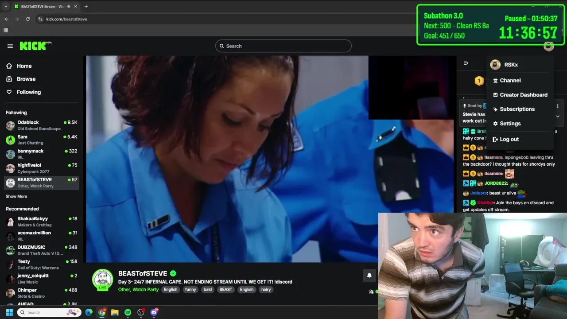Open pinned message three-dot options
This screenshot has height=319, width=567.
click(x=558, y=106)
